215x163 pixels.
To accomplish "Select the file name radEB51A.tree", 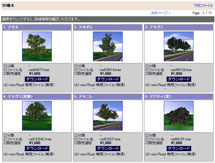I will point(110,70).
